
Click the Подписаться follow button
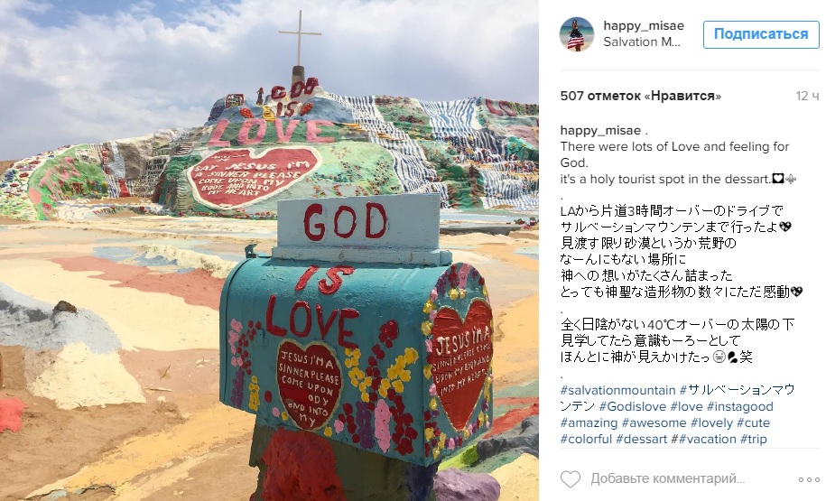(761, 34)
